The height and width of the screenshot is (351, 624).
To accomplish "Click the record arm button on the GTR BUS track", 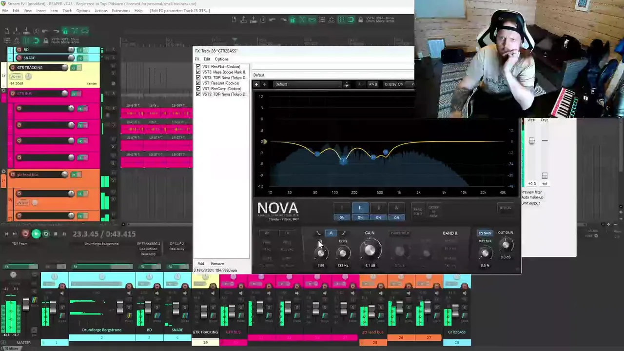I will pos(12,94).
